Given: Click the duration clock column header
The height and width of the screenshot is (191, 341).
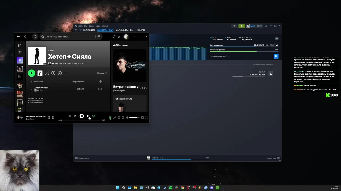Looking at the screenshot, I should tap(100, 81).
